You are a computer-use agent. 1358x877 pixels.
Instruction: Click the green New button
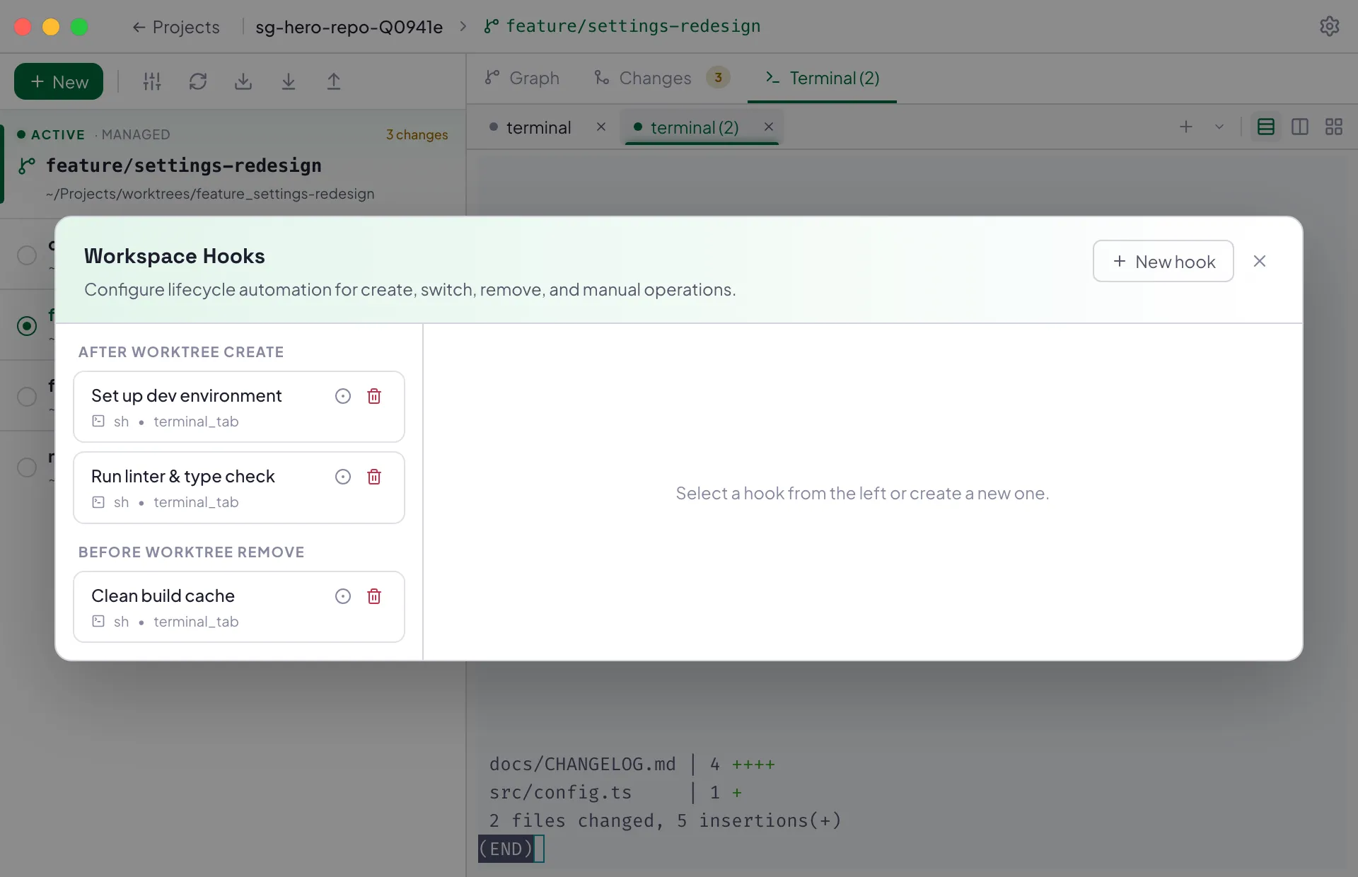point(59,81)
